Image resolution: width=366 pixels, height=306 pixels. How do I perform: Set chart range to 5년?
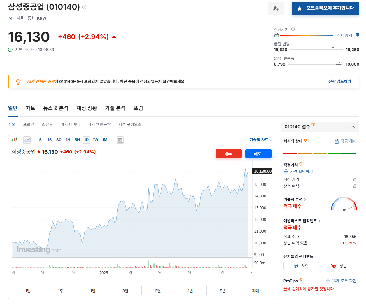point(223,291)
